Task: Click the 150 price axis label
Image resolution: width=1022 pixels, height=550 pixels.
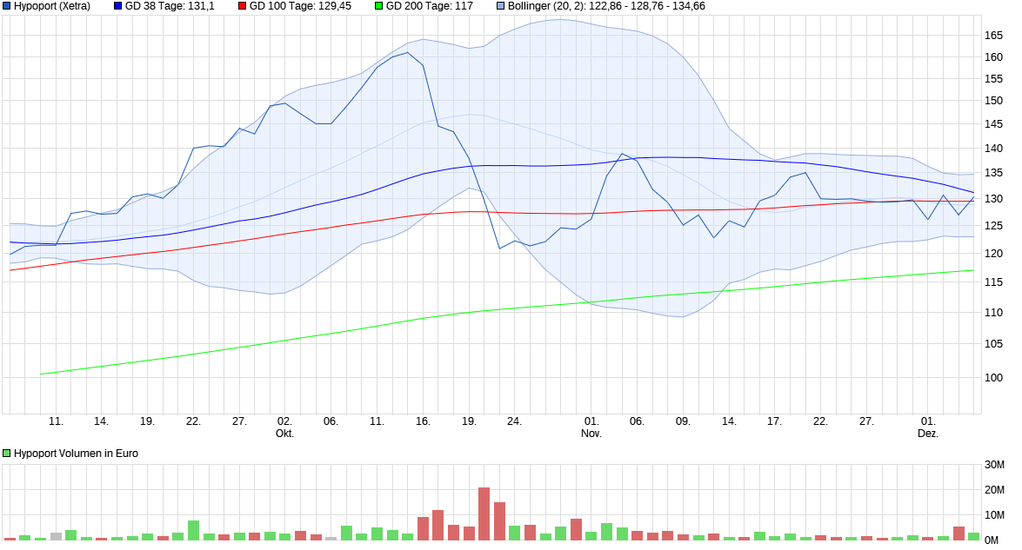Action: [x=993, y=101]
